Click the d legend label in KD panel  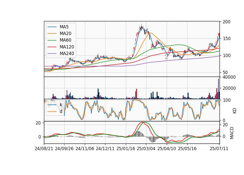click(61, 111)
